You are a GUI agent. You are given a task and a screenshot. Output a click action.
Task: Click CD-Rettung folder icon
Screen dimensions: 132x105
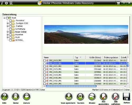pyautogui.click(x=13, y=29)
